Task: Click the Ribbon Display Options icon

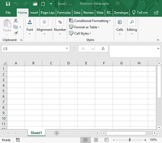Action: pos(118,3)
